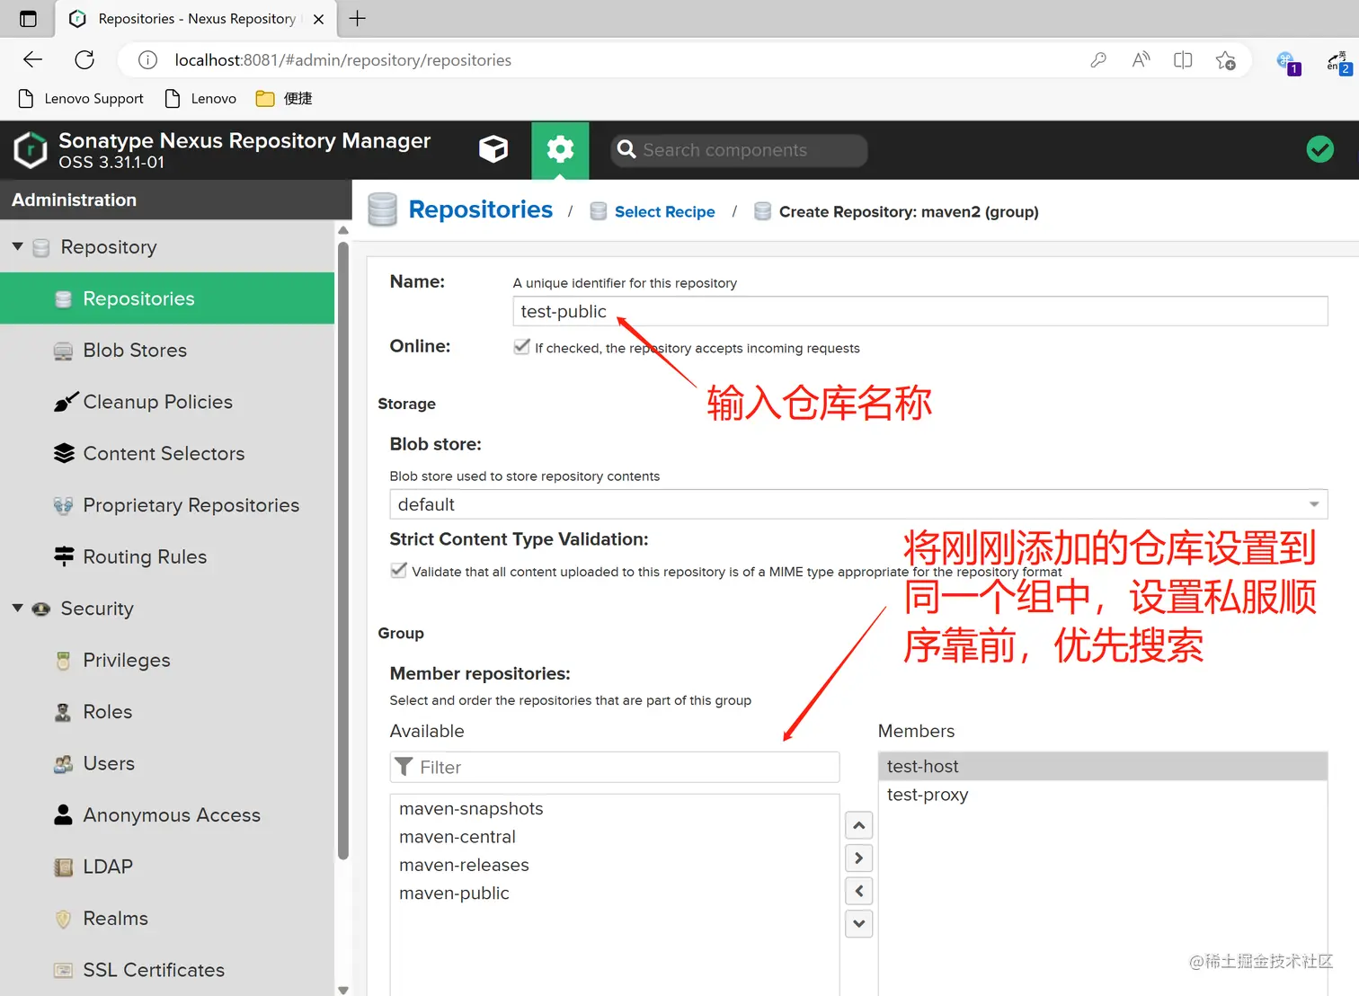Click the sidebar vertical scrollbar thumb
Screen dimensions: 1359x996
tap(343, 551)
